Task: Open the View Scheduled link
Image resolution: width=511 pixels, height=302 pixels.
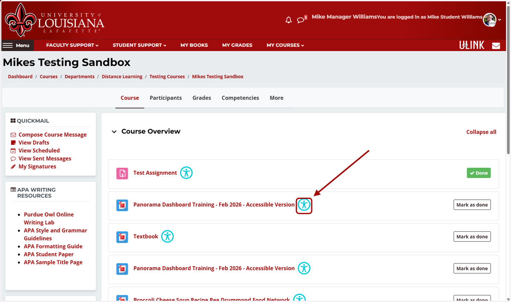Action: [39, 151]
